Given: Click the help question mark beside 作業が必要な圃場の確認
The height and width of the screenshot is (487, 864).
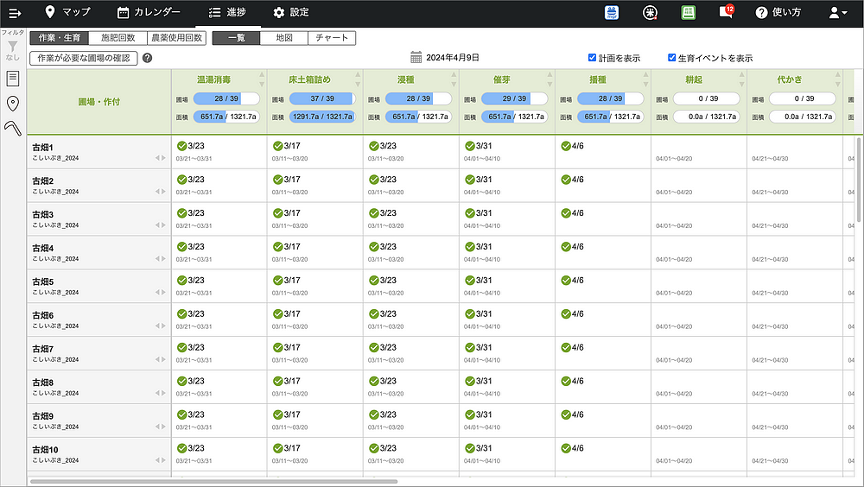Looking at the screenshot, I should (147, 58).
